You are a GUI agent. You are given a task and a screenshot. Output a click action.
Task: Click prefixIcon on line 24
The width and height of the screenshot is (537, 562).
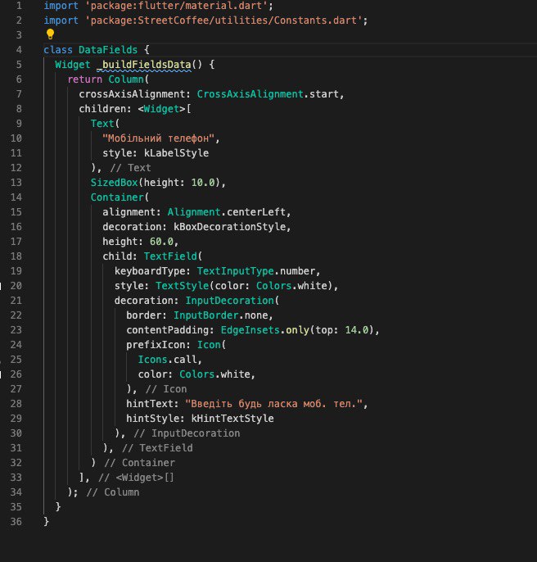(156, 345)
